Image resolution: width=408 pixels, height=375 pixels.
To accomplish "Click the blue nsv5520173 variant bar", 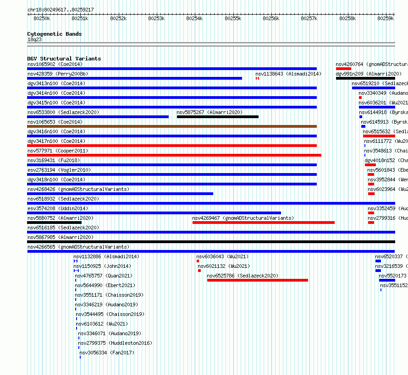I will 387,280.
